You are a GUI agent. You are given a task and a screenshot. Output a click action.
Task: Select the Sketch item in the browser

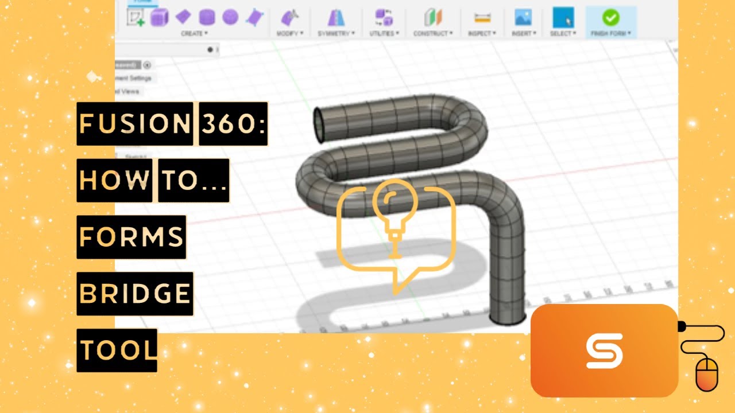pyautogui.click(x=136, y=156)
